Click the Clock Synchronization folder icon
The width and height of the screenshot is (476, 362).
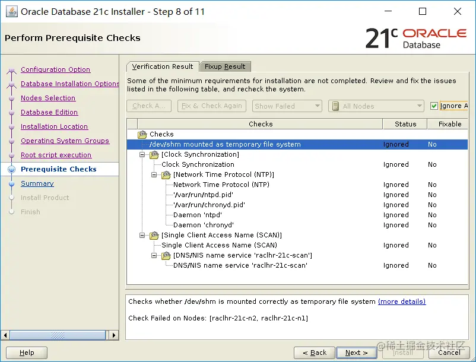point(154,154)
